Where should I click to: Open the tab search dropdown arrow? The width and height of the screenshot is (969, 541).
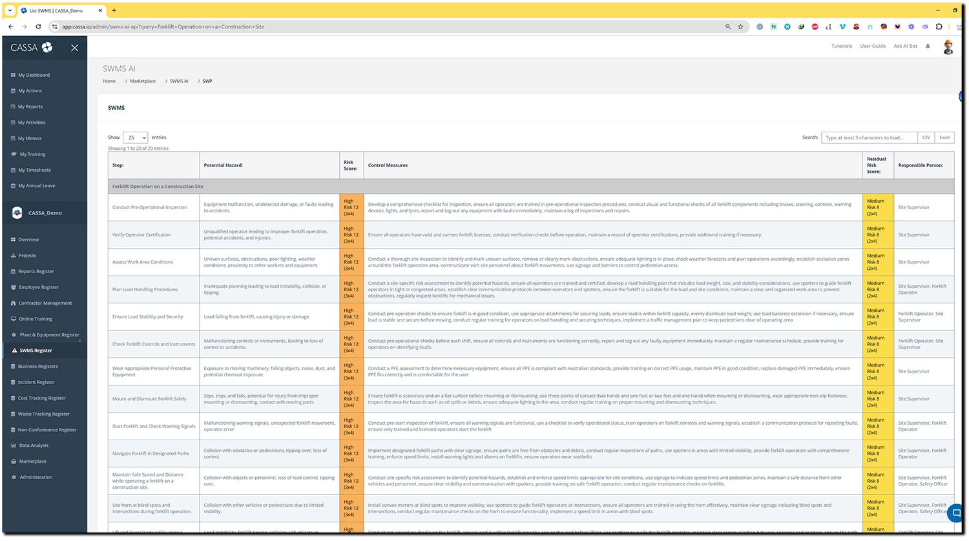(10, 10)
